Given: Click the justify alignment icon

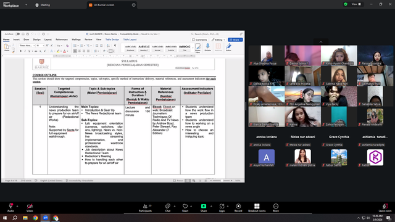Looking at the screenshot, I should coord(88,51).
